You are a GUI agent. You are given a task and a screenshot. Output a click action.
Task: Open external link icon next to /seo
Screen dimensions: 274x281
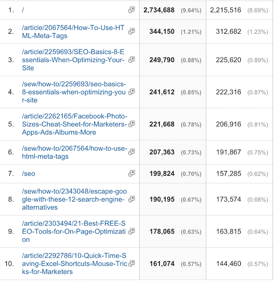tap(132, 173)
